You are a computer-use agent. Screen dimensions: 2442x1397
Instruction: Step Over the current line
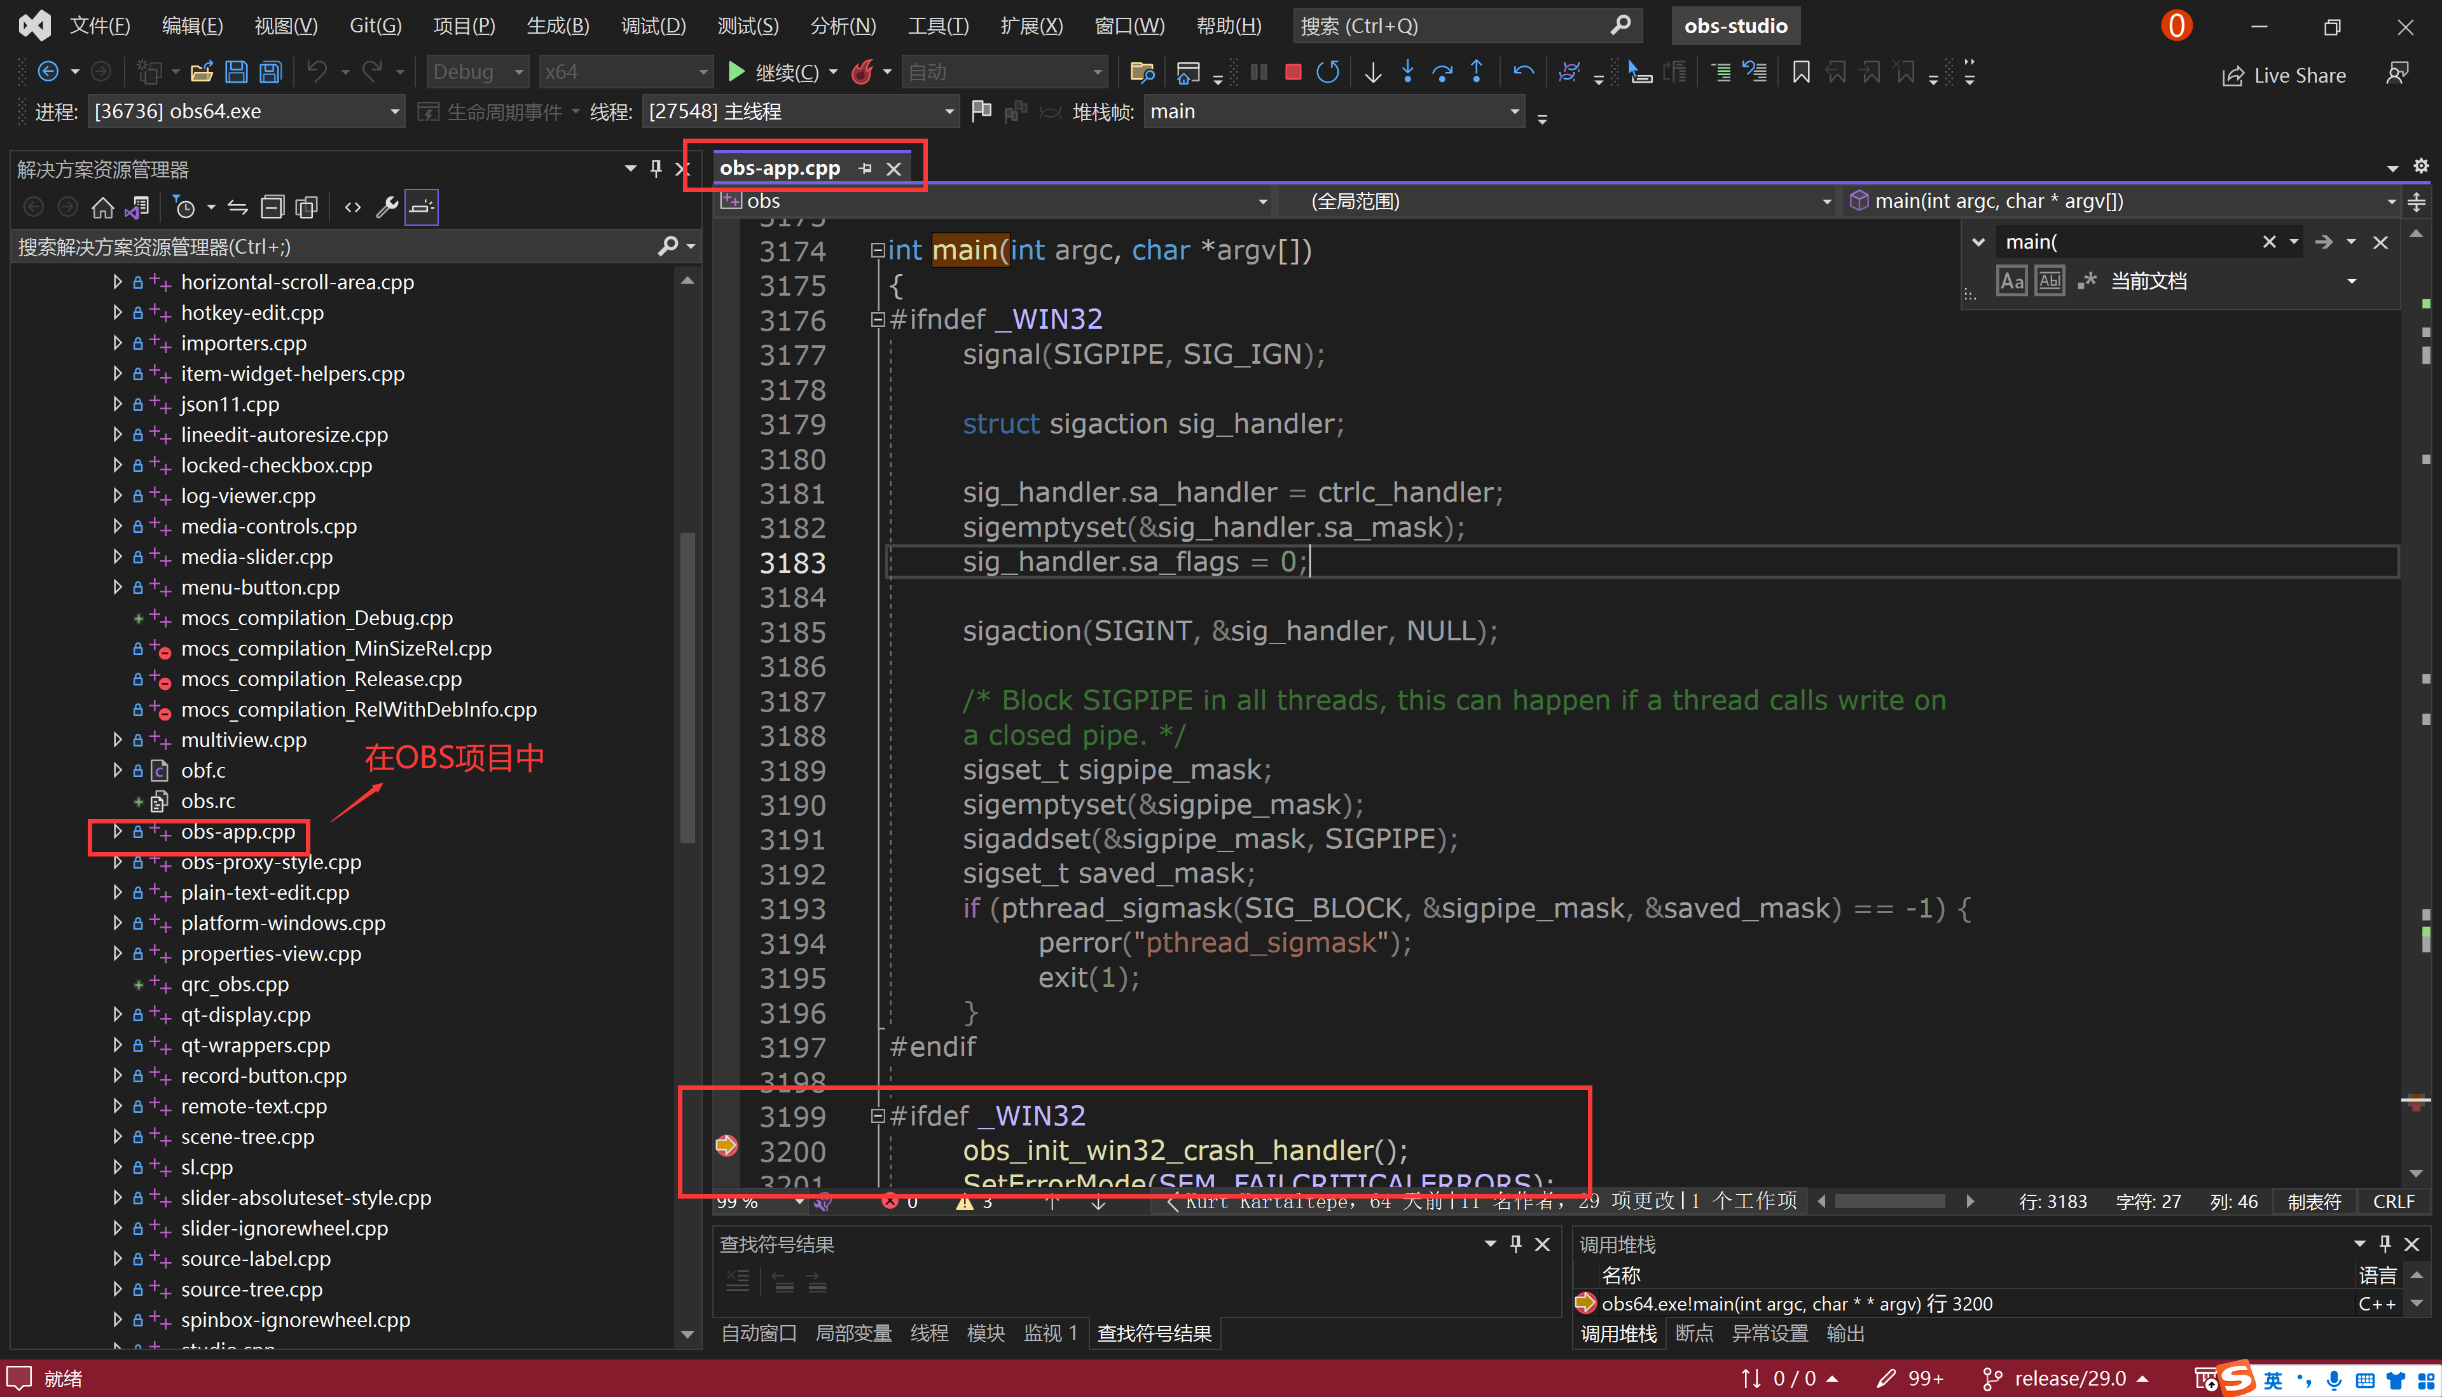pos(1442,71)
